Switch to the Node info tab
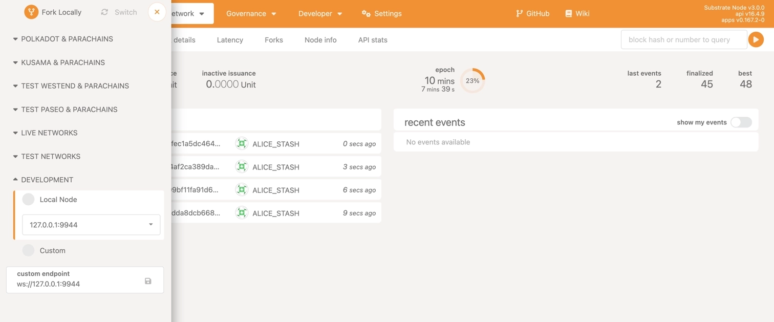 320,40
